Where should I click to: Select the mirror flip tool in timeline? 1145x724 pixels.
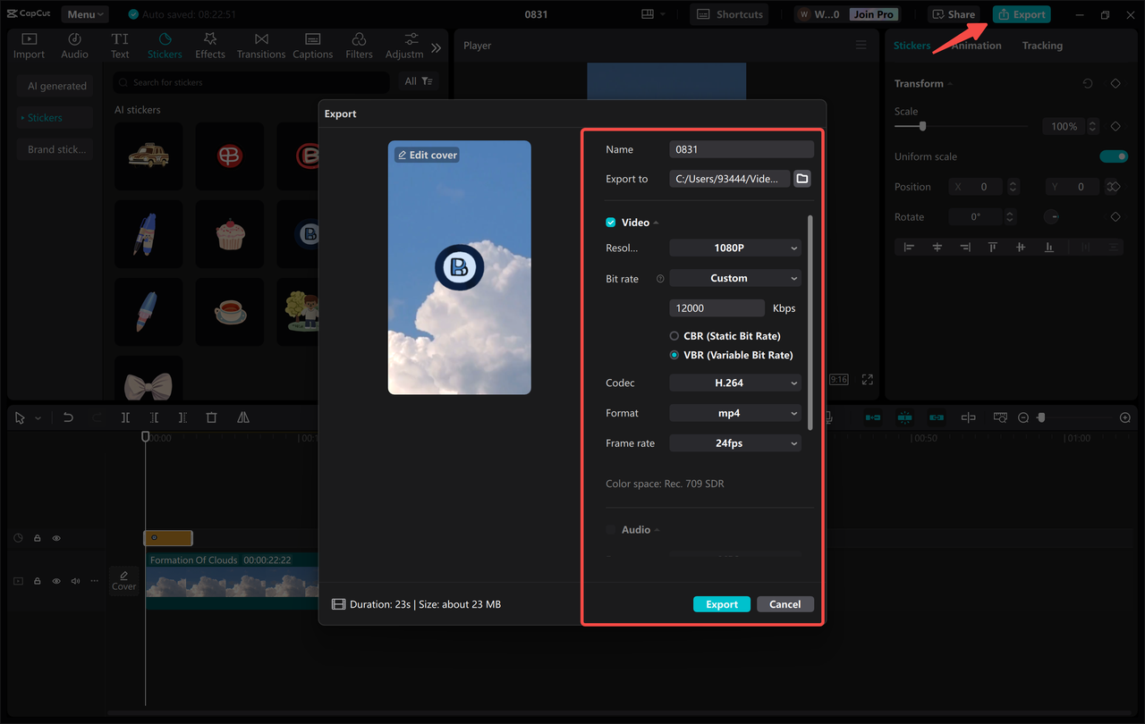(x=242, y=417)
